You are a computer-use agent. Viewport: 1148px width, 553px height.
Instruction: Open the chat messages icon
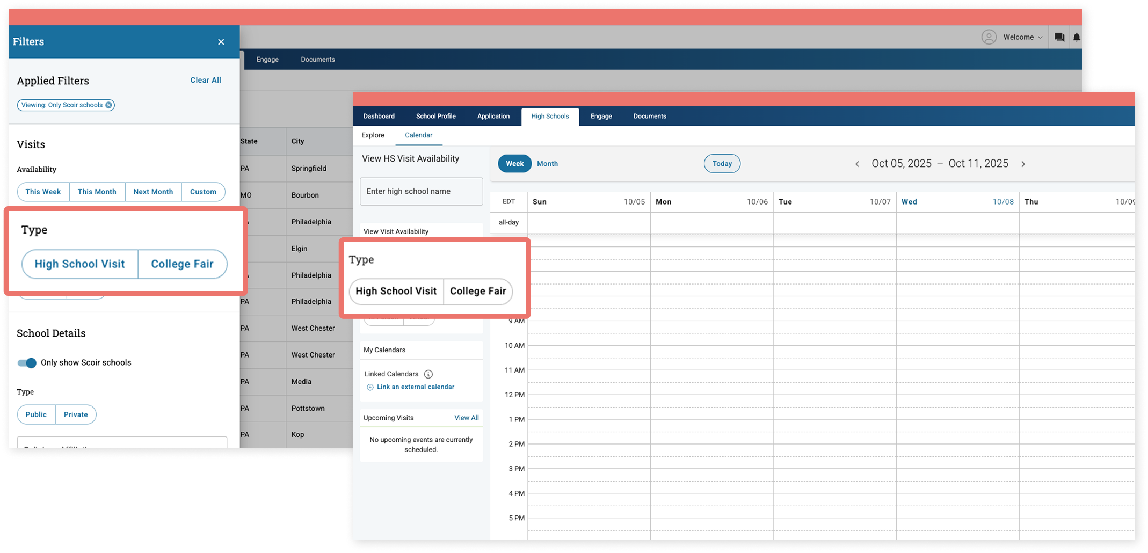click(1059, 37)
